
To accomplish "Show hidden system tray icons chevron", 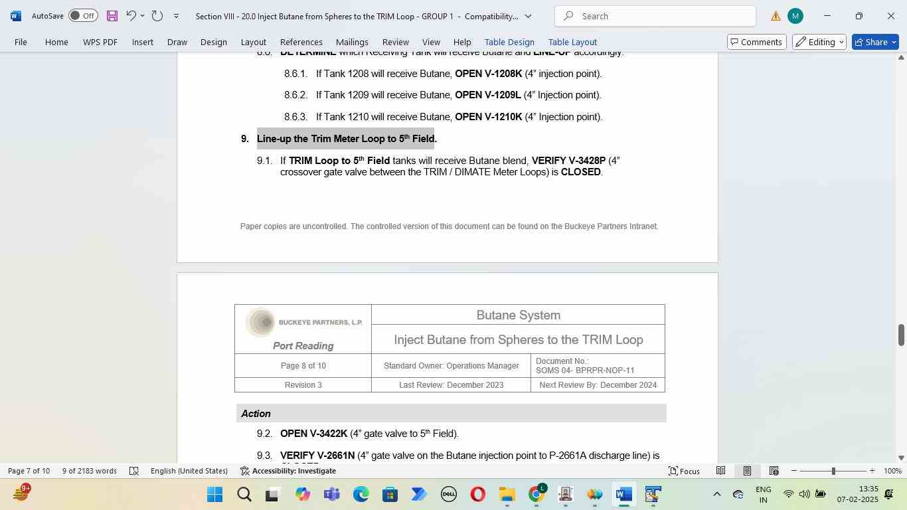I will [716, 495].
